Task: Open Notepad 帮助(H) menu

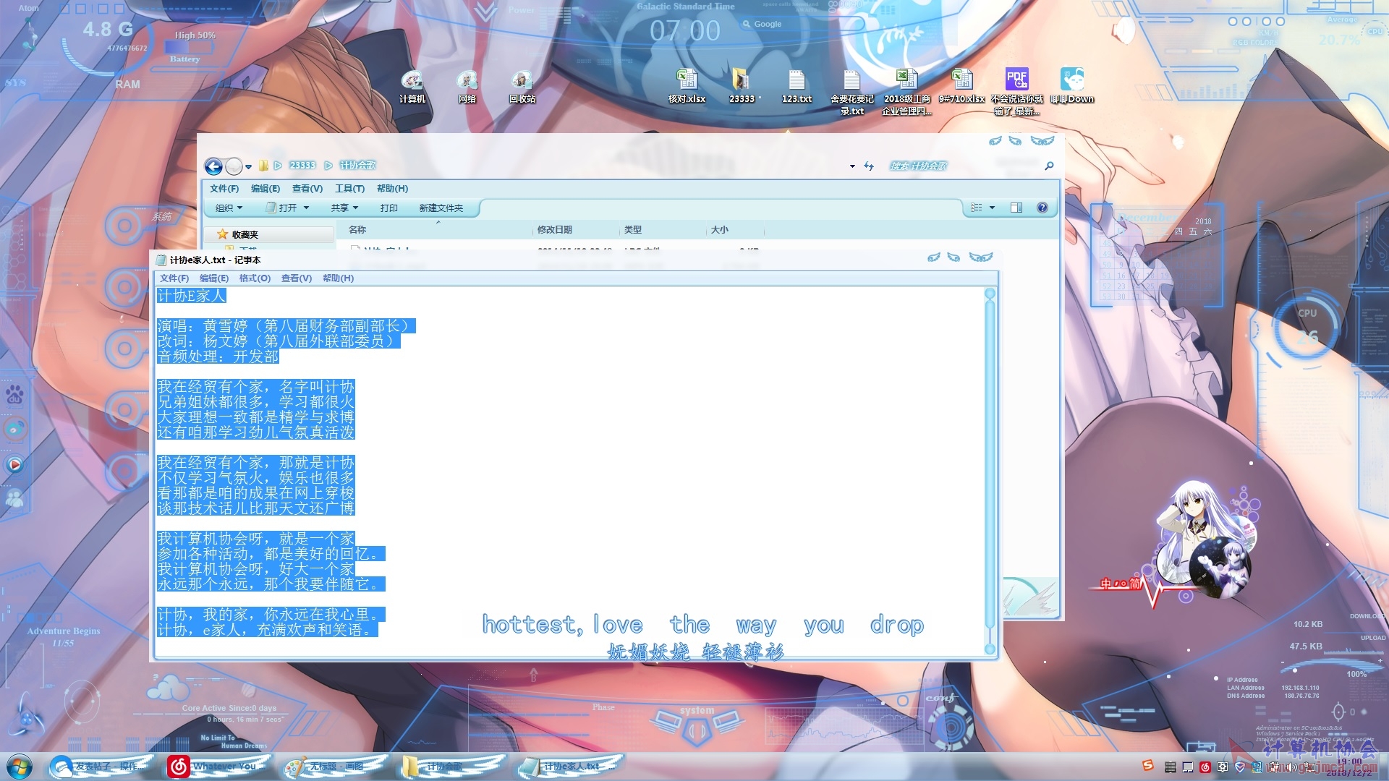Action: tap(338, 278)
